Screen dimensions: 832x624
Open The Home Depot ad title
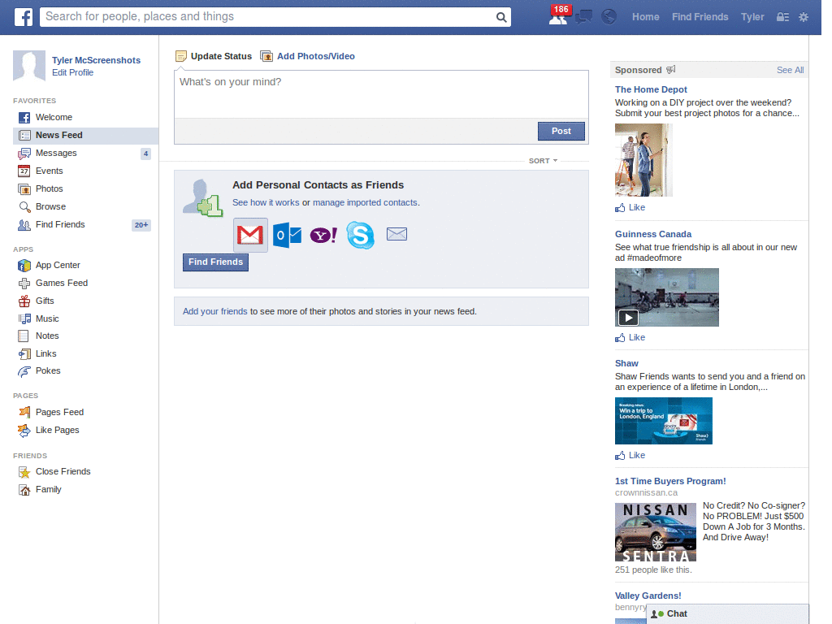[651, 89]
